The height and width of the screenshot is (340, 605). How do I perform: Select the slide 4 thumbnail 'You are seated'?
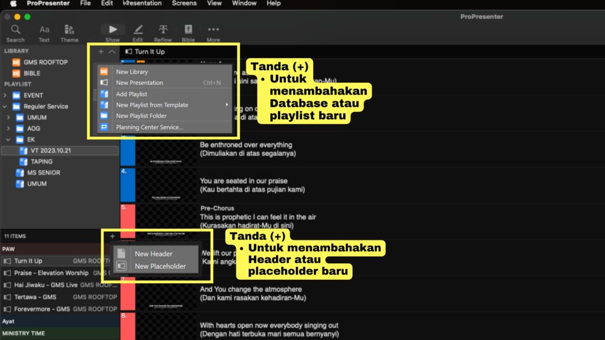click(x=166, y=185)
